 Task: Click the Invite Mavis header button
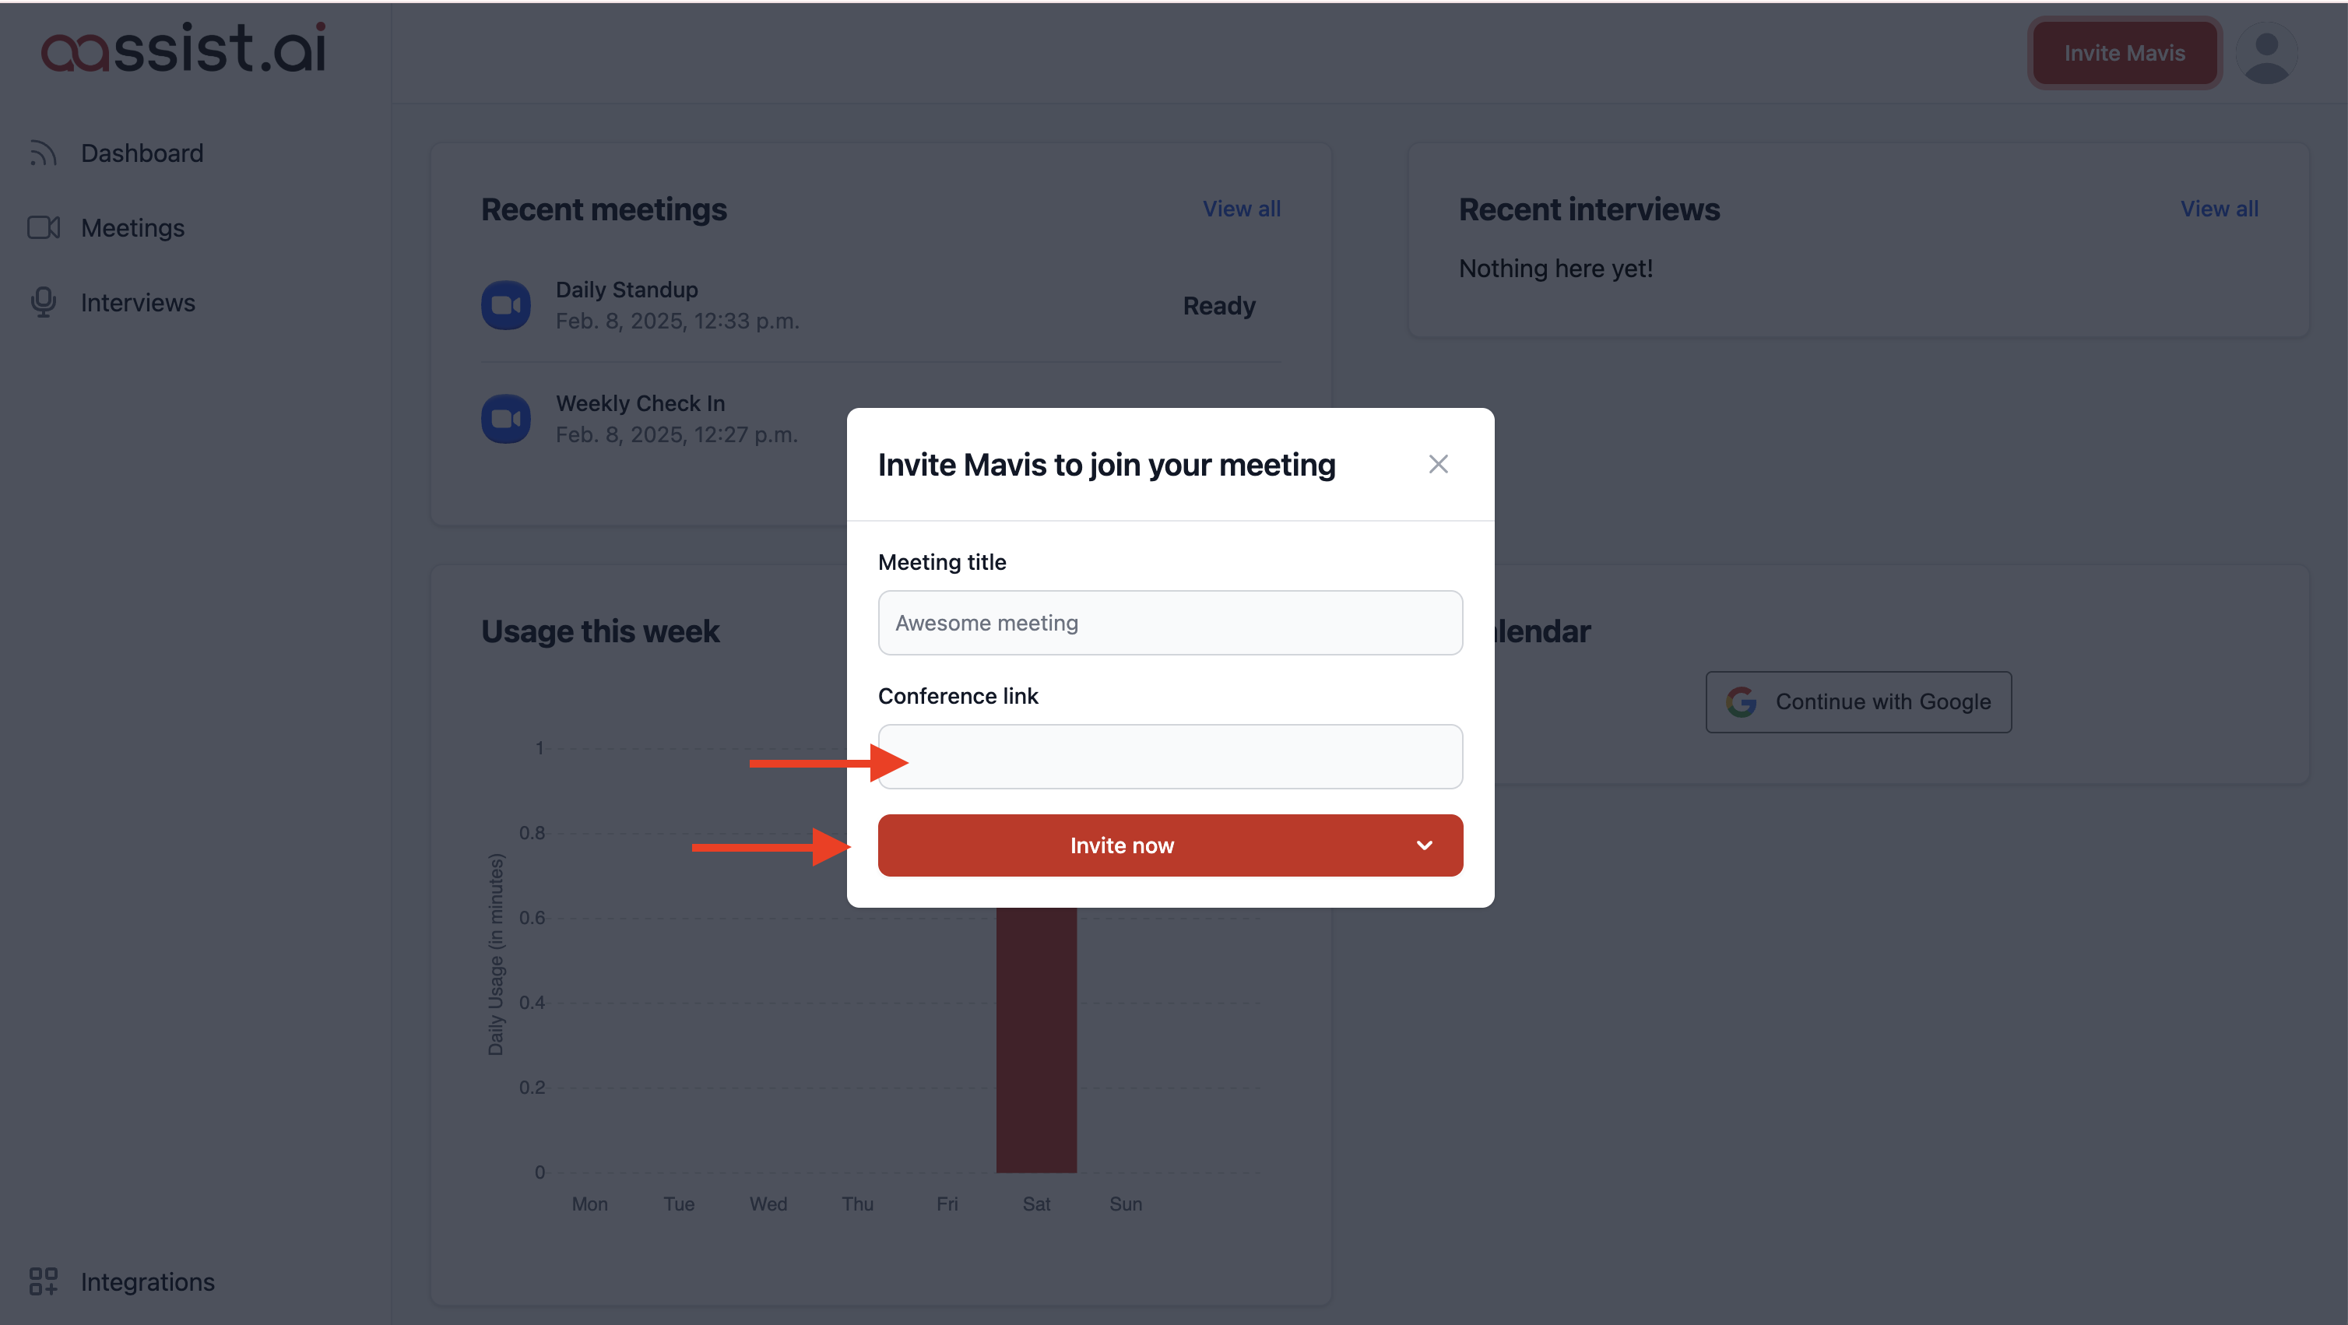click(2124, 53)
